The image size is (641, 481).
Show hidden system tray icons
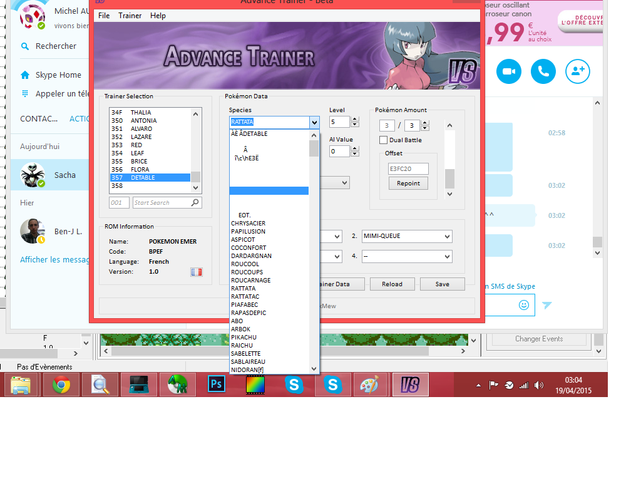478,385
